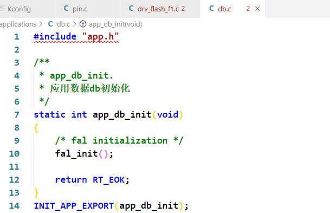This screenshot has height=213, width=330.
Task: Click the #include keyword on line 1
Action: pyautogui.click(x=55, y=37)
